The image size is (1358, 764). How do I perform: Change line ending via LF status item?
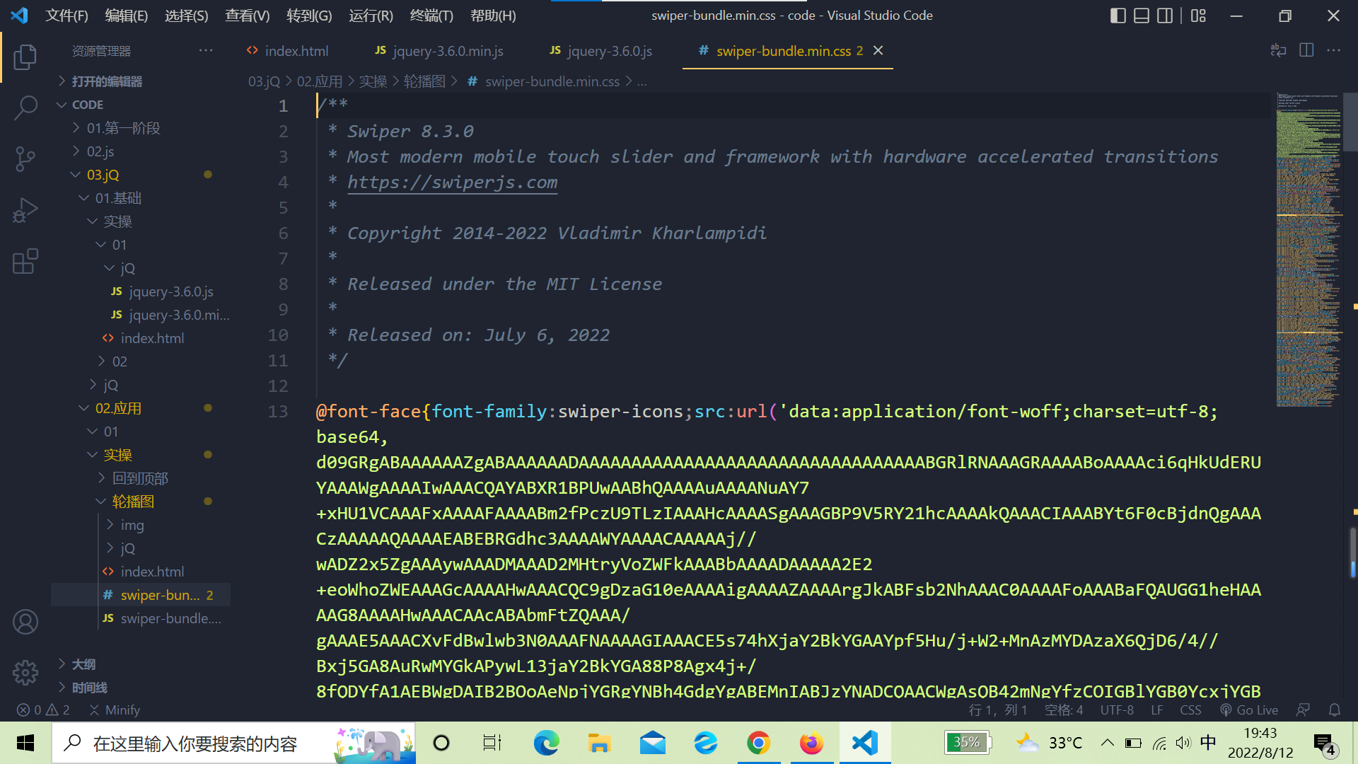[x=1157, y=710]
